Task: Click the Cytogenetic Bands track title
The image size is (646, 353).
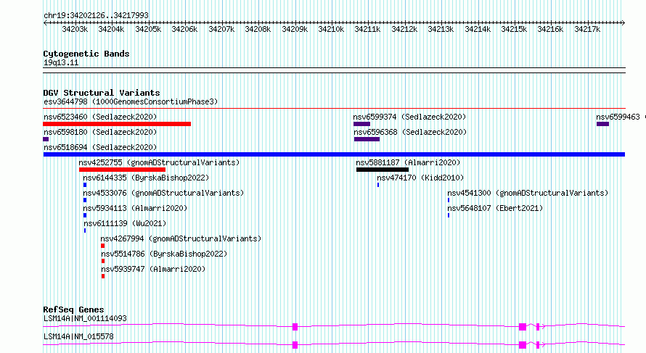Action: click(x=86, y=54)
